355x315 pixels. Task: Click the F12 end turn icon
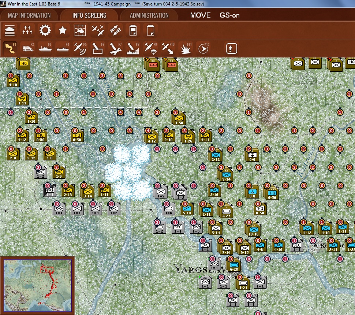203,48
